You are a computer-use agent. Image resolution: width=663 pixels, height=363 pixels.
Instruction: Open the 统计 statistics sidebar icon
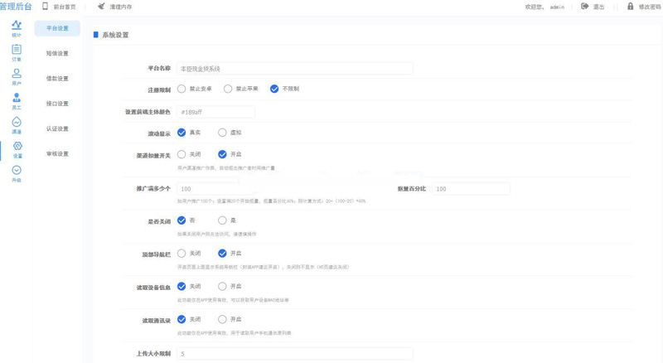tap(17, 27)
